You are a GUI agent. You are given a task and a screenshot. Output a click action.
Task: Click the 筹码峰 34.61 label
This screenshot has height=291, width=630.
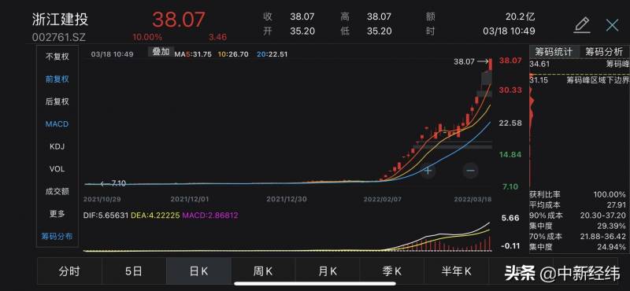coord(579,64)
